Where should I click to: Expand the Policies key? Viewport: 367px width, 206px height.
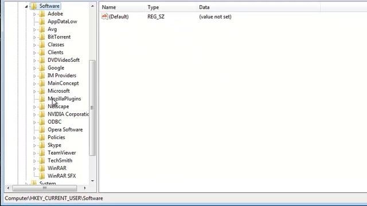[x=34, y=137]
